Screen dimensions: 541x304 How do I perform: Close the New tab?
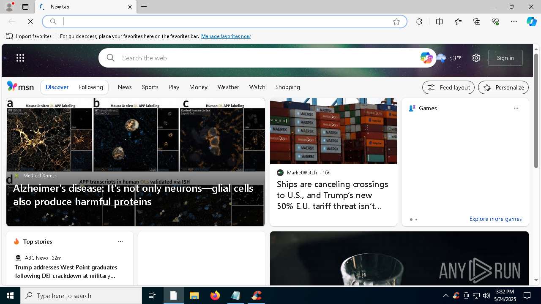(x=130, y=7)
